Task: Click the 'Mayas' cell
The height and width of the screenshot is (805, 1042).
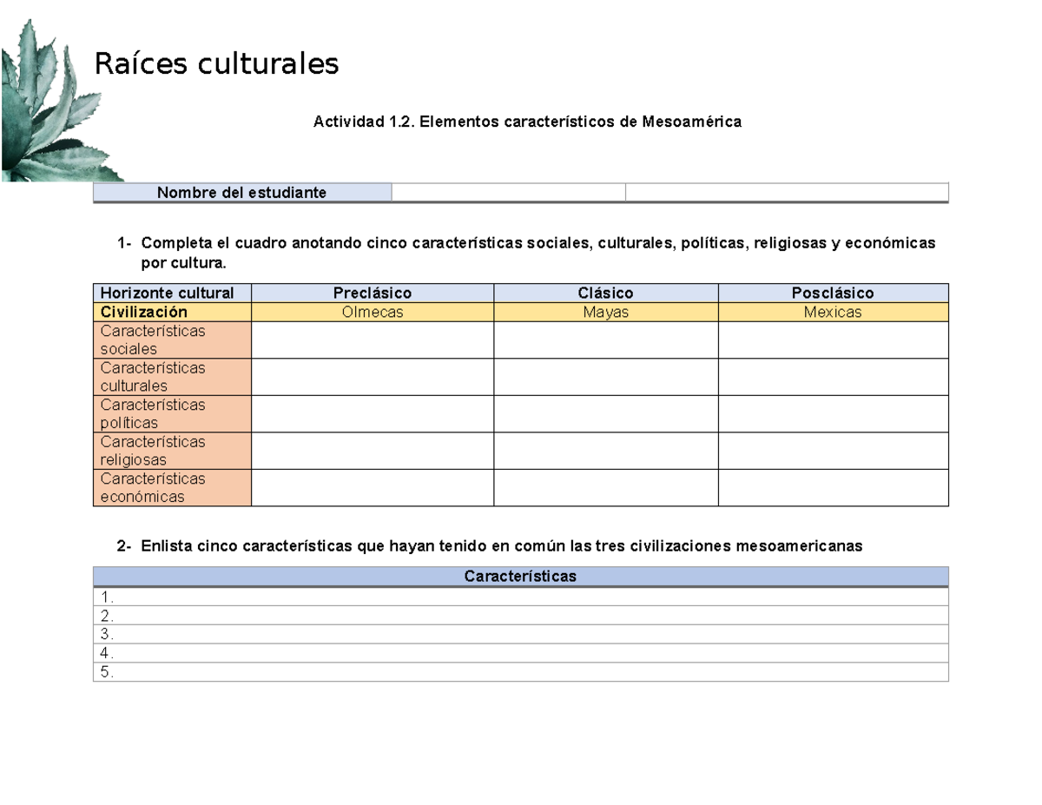Action: click(606, 313)
